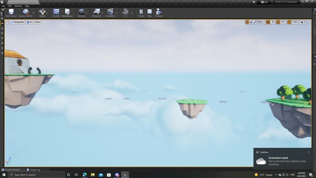Expand the Modes dropdown arrow
The height and width of the screenshot is (178, 316).
tap(47, 13)
